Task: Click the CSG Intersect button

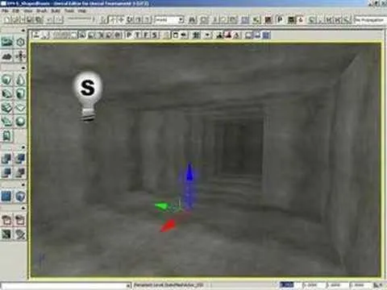Action: [7, 172]
